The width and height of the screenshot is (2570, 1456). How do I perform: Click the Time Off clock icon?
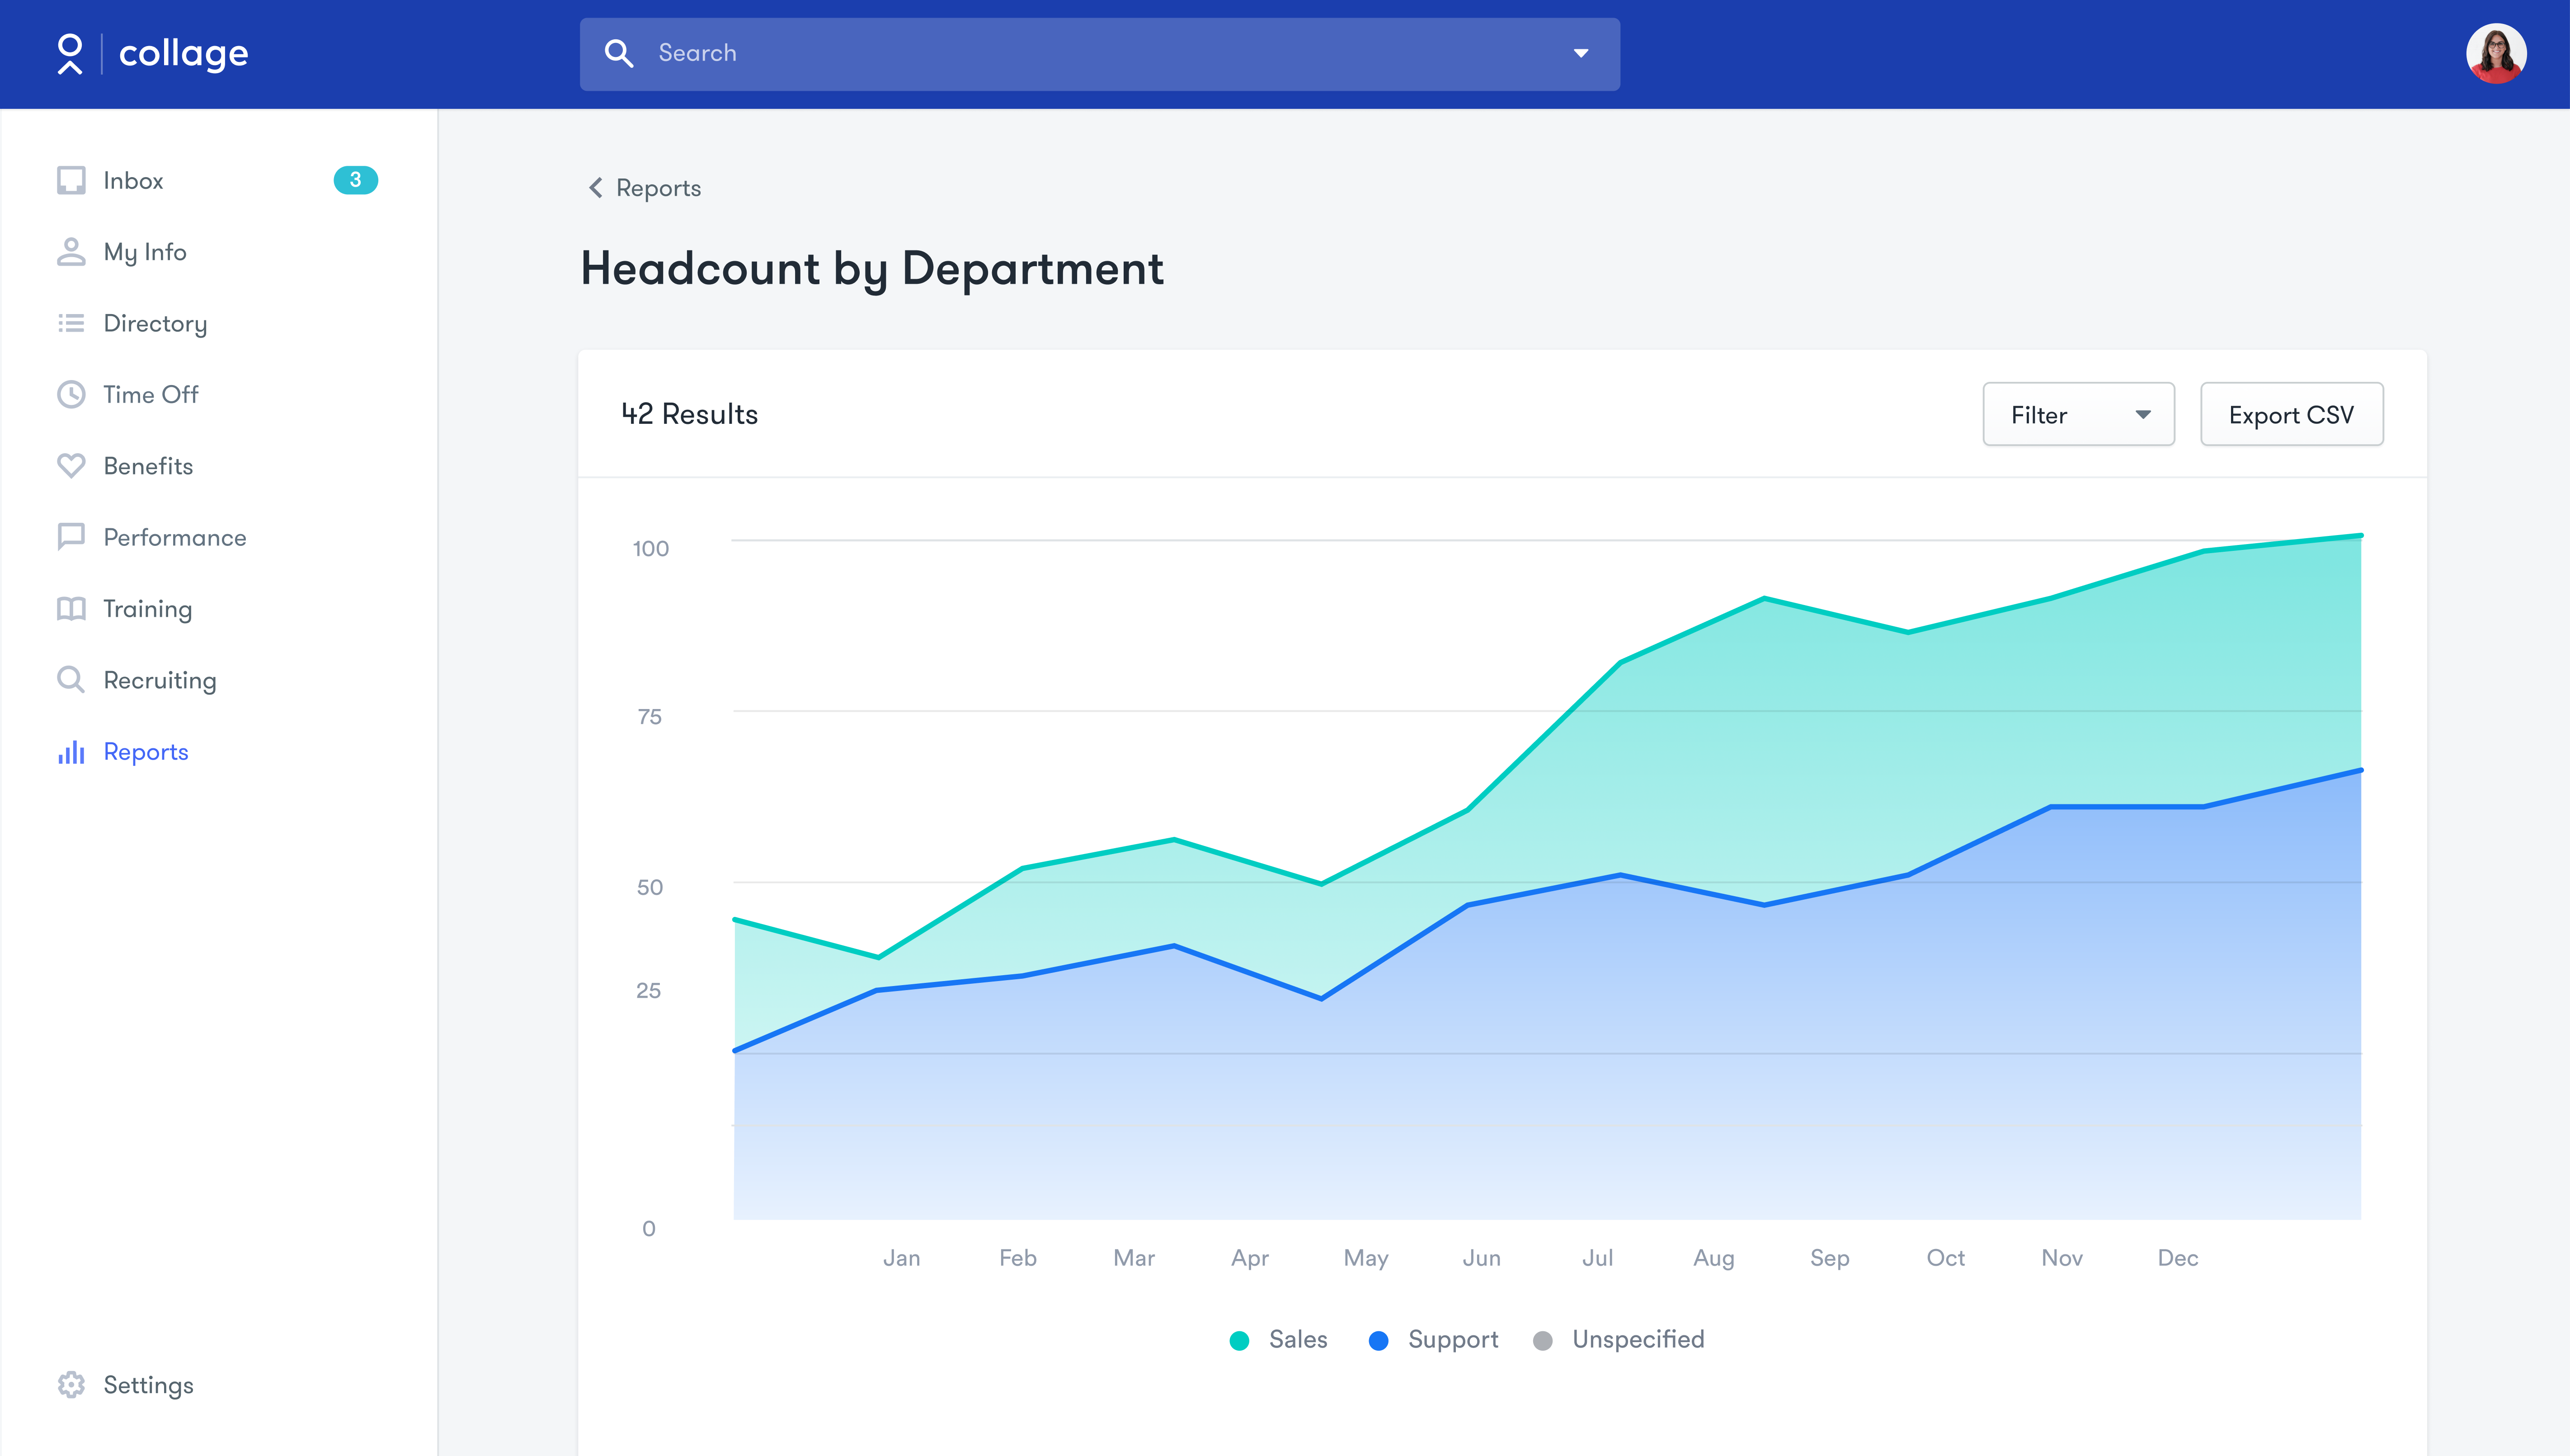point(71,395)
